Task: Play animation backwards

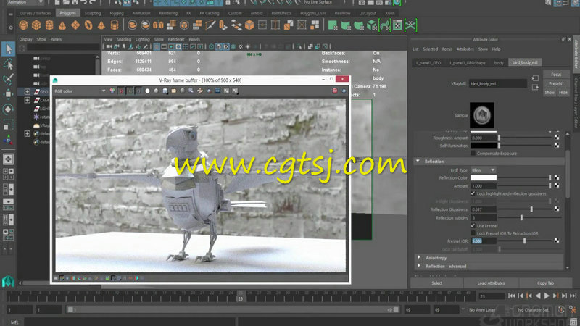Action: [538, 296]
